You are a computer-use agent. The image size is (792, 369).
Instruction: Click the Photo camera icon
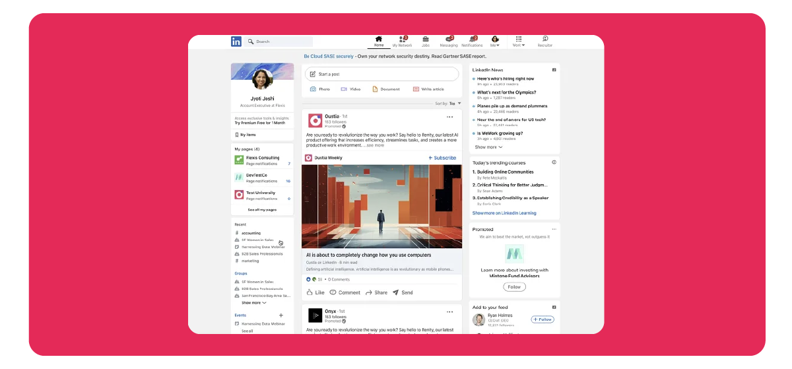coord(313,89)
